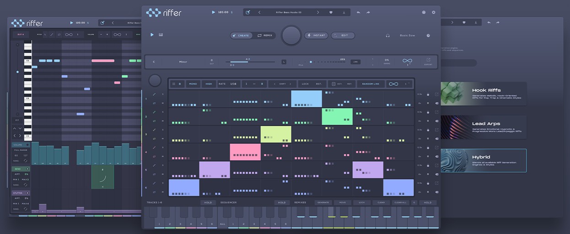Enable the Instant button
The height and width of the screenshot is (234, 570).
coord(317,35)
